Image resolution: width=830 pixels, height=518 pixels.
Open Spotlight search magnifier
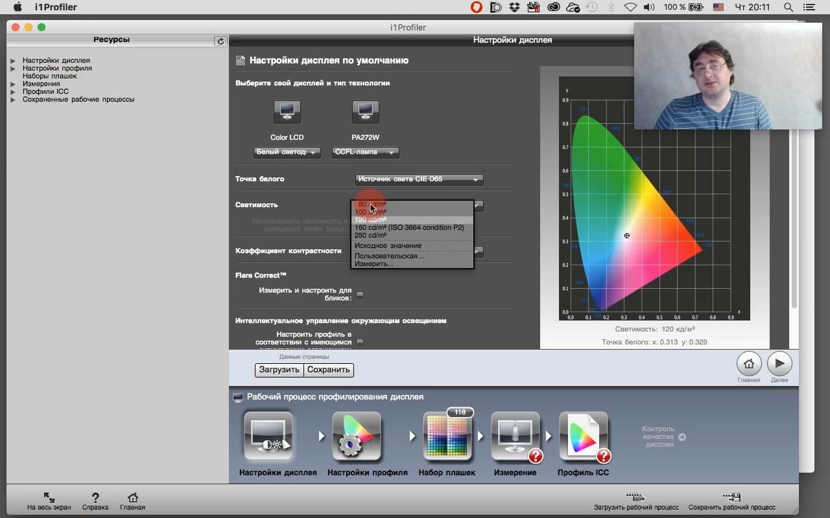[788, 7]
